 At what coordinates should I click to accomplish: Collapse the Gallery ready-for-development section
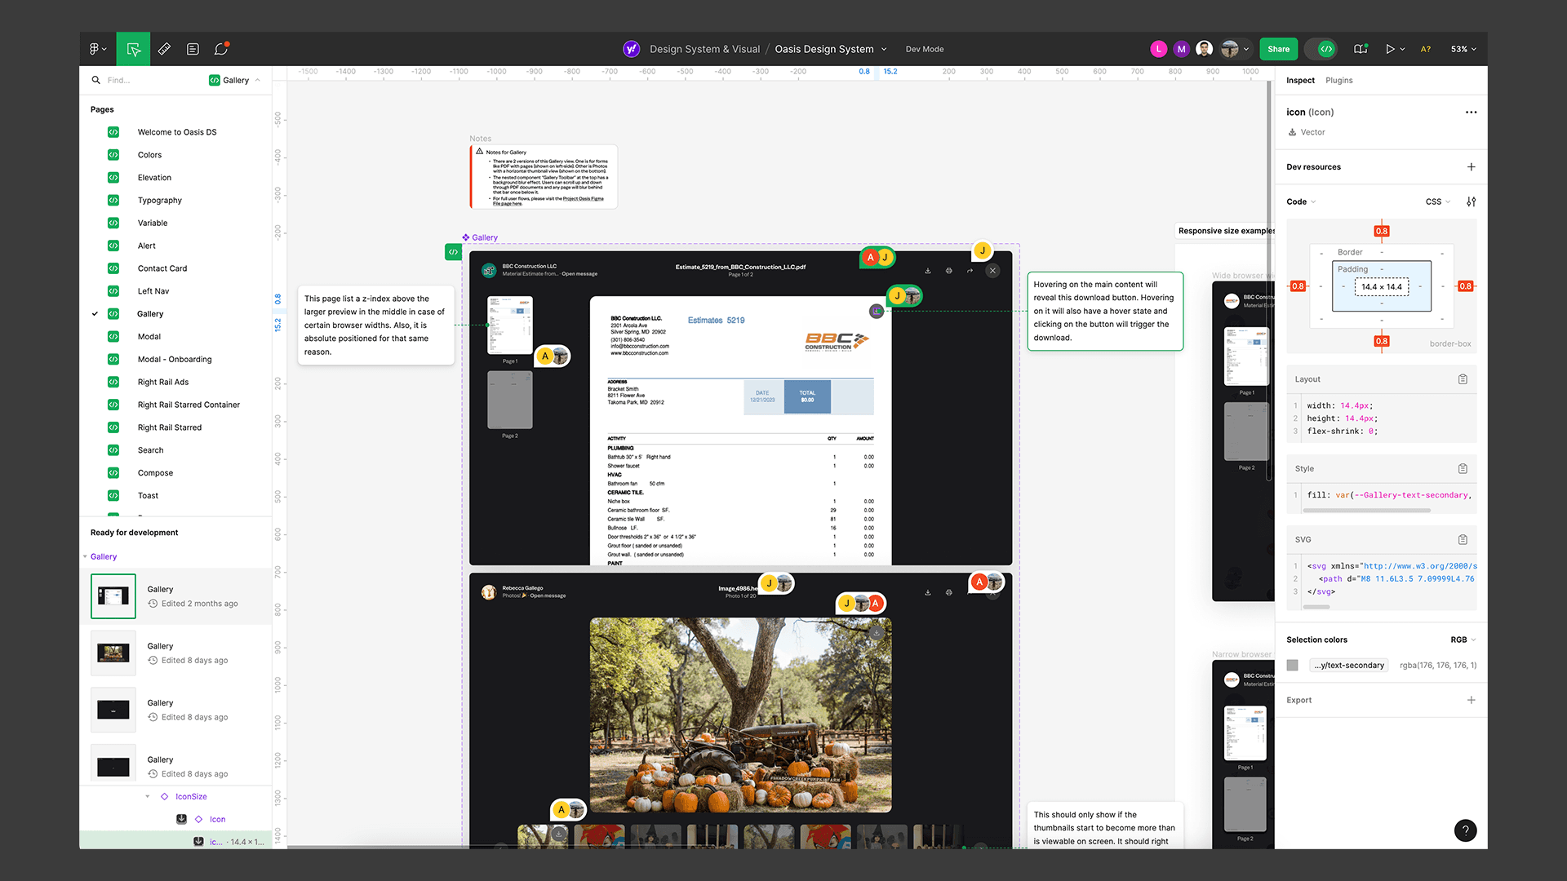[x=86, y=556]
